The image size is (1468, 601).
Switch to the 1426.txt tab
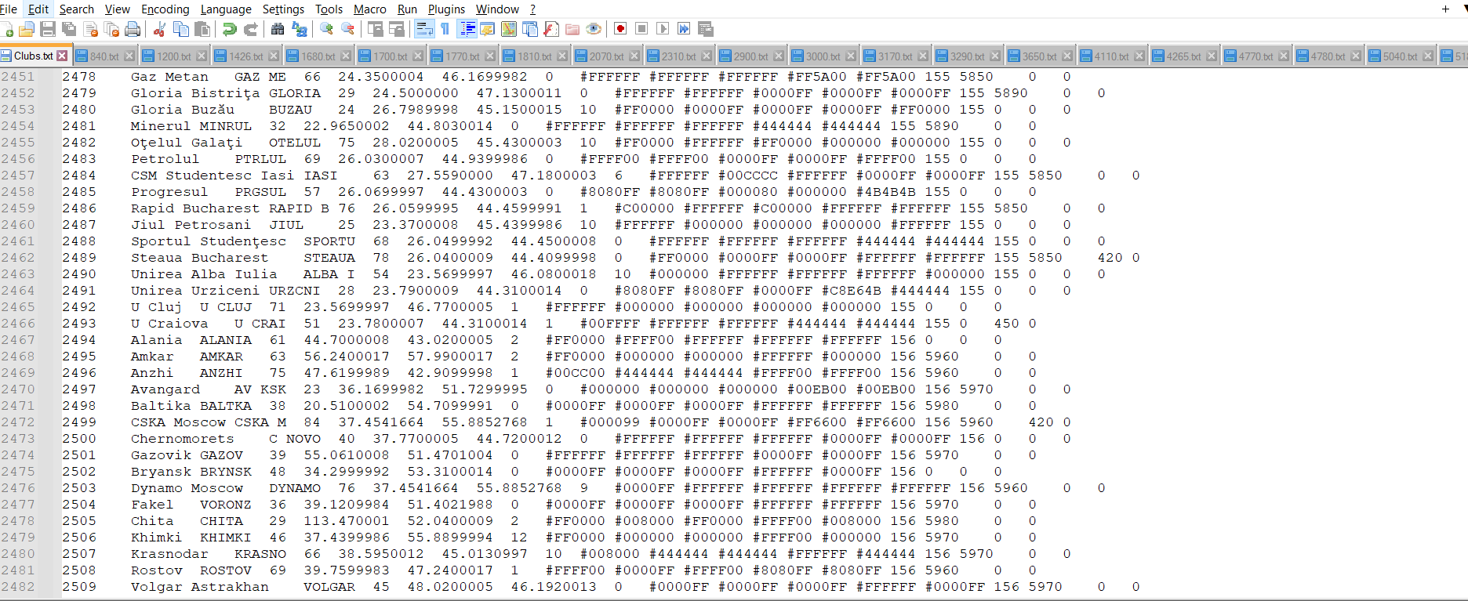coord(245,56)
